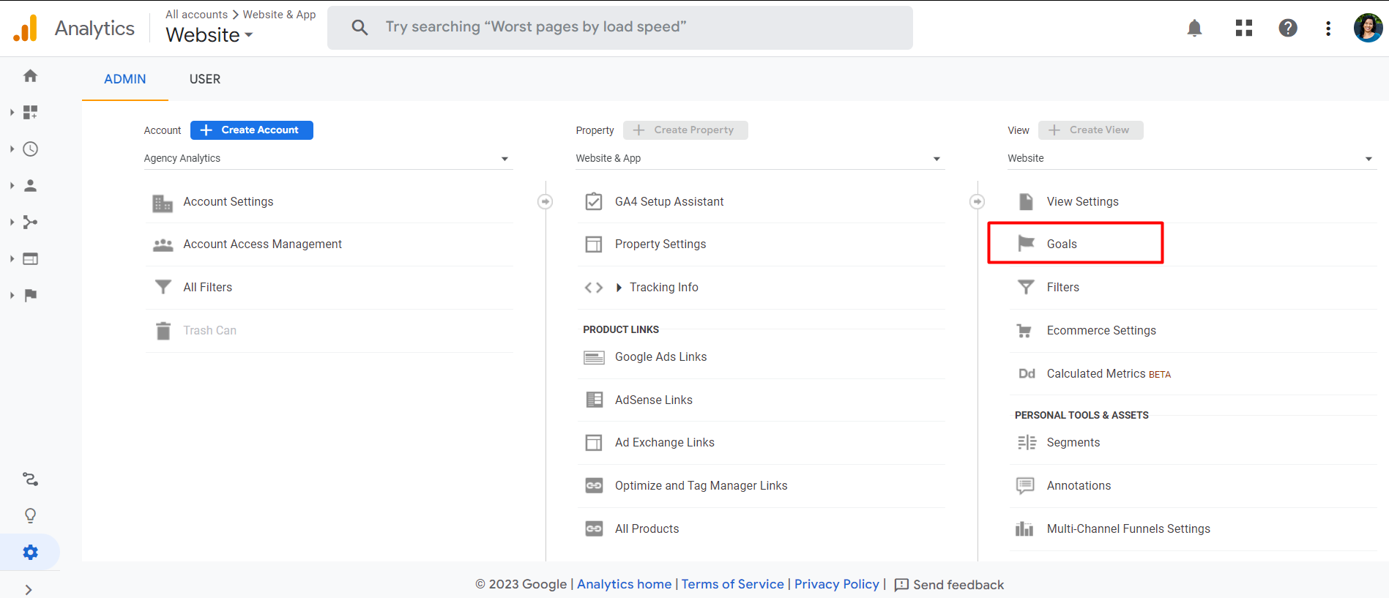Image resolution: width=1389 pixels, height=598 pixels.
Task: Expand the left navigation sidebar chevron
Action: (x=29, y=590)
